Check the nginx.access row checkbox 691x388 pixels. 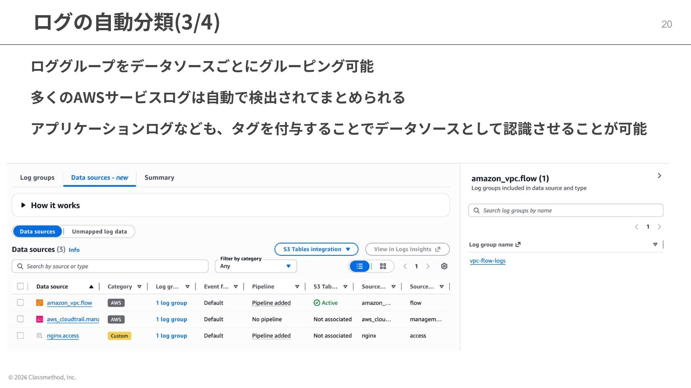pos(21,336)
